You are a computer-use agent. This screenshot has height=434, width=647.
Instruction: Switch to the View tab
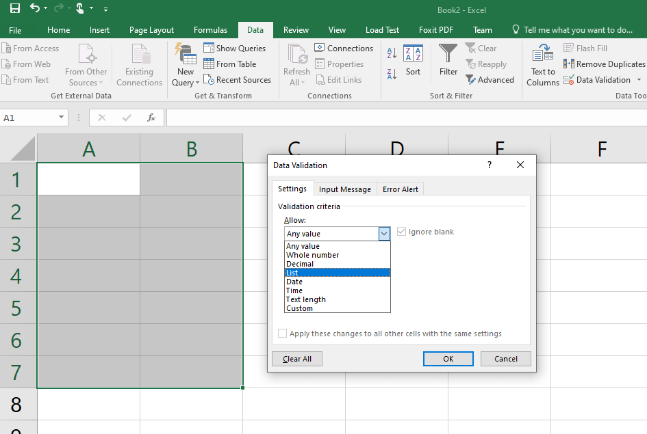(337, 30)
